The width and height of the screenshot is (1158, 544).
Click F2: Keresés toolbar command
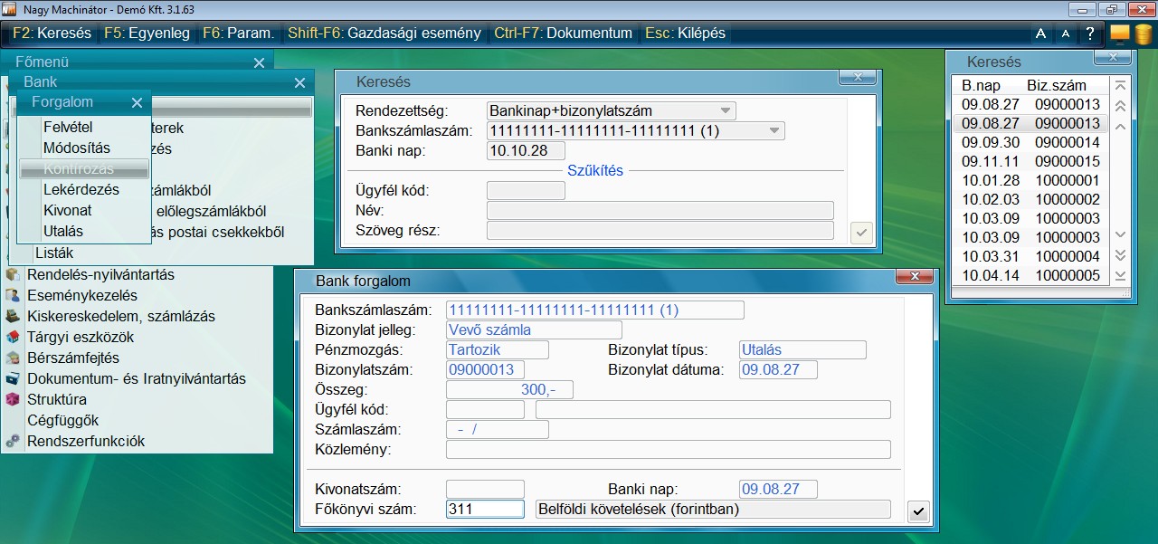coord(52,33)
